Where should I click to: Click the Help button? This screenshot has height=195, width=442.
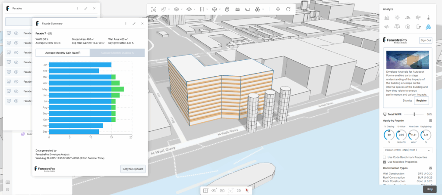coord(429,189)
